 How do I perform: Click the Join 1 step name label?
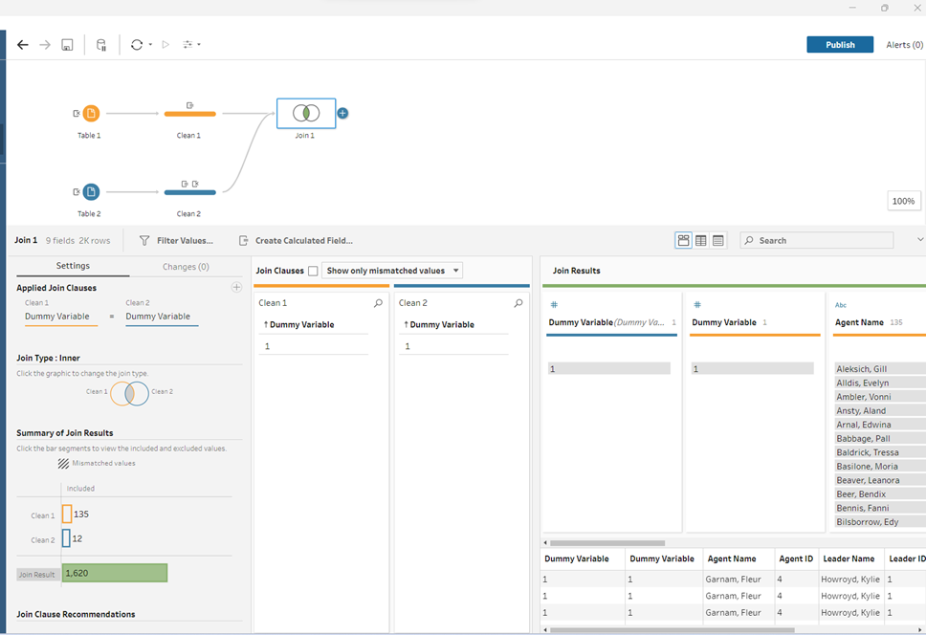(305, 136)
